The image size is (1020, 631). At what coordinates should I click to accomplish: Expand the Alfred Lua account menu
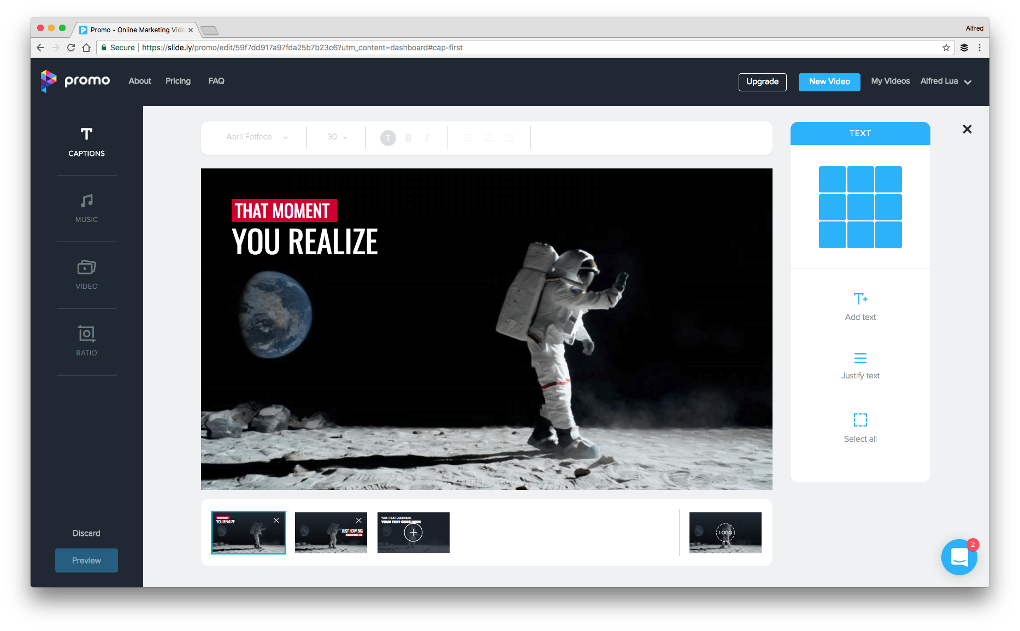[x=946, y=81]
